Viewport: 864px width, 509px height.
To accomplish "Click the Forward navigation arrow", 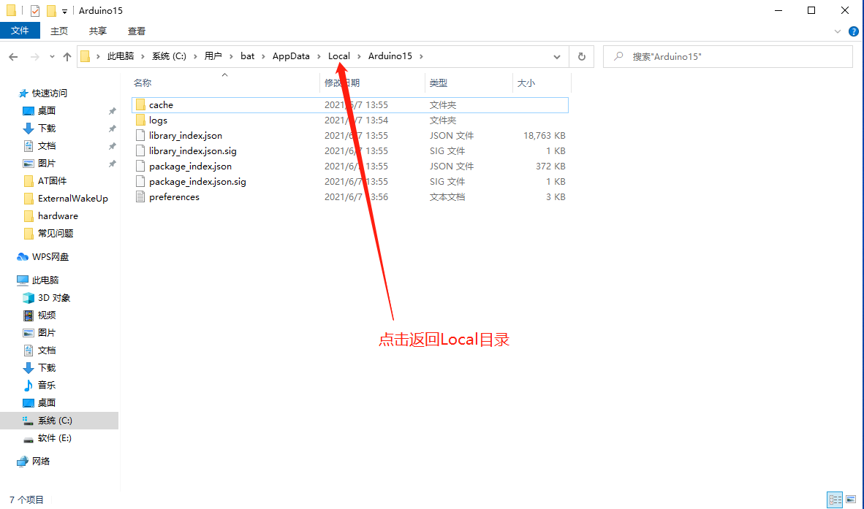I will tap(34, 57).
